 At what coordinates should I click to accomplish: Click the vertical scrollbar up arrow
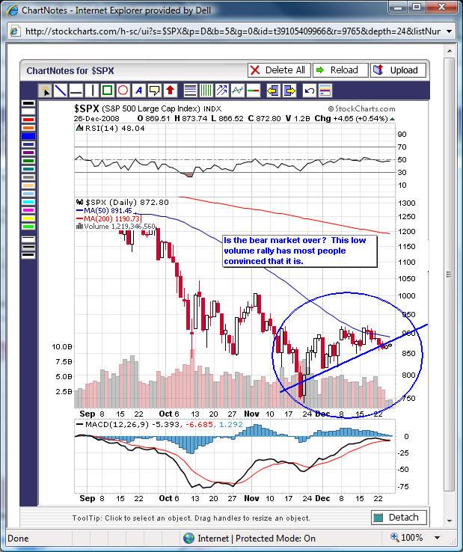[450, 51]
